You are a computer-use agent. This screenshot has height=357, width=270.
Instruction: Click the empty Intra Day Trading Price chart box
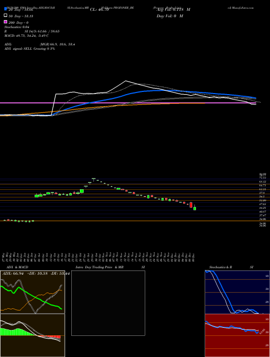click(108, 303)
